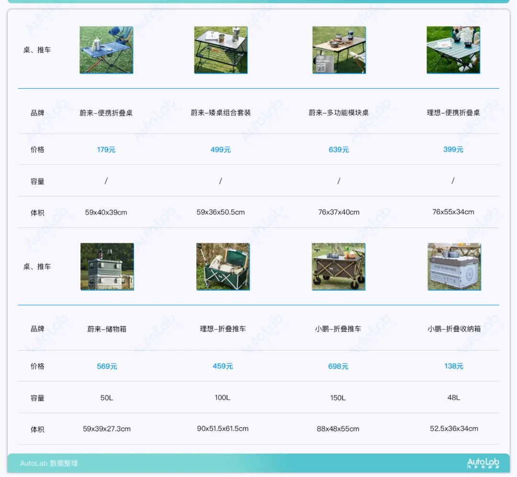Click the 76x55x34cm size cell
The height and width of the screenshot is (477, 517).
tap(453, 212)
